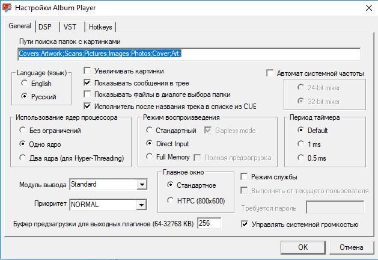Open the VST tab
Screen dimensions: 378x260
tap(72, 27)
